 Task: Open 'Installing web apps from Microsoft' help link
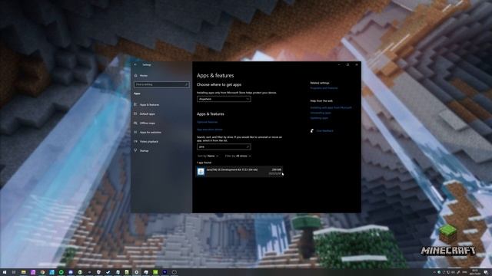coord(331,107)
